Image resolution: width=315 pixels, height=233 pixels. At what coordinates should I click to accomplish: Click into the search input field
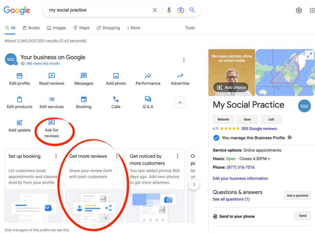99,10
